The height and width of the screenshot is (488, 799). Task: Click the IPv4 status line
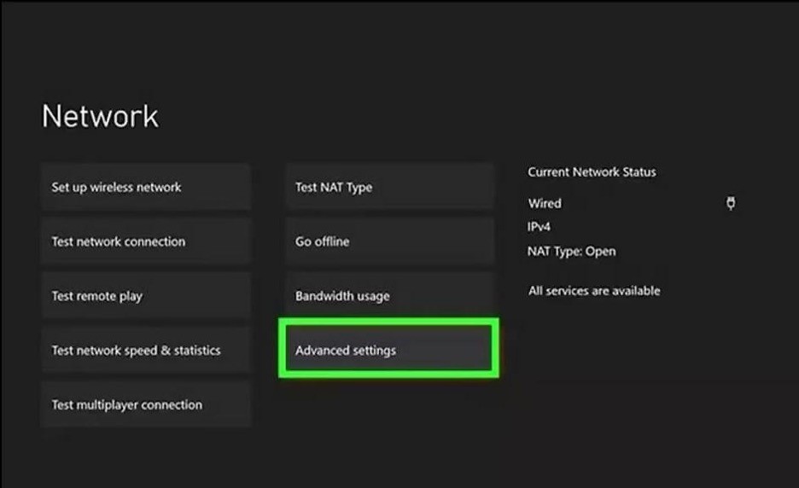pyautogui.click(x=540, y=228)
